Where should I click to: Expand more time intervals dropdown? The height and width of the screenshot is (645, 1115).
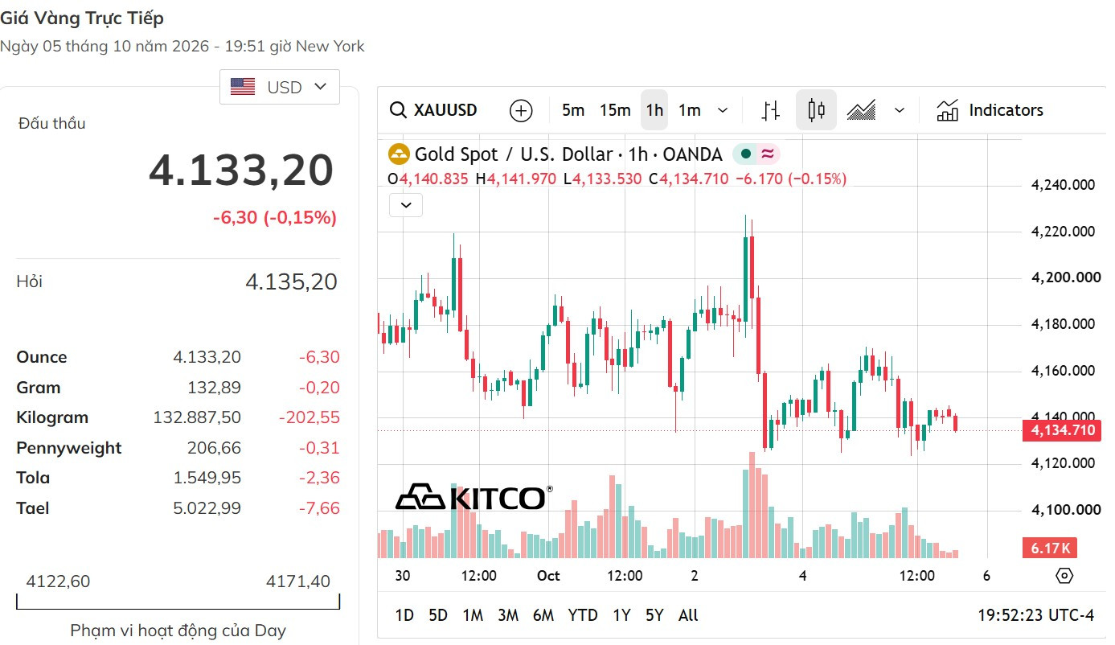[x=723, y=110]
